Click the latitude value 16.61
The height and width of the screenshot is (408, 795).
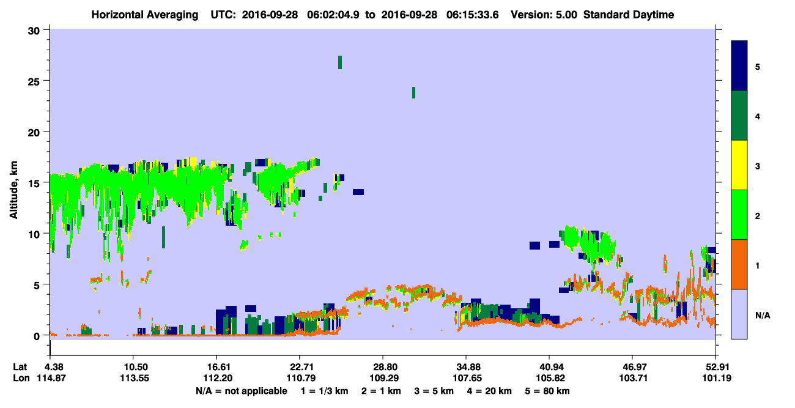coord(216,366)
